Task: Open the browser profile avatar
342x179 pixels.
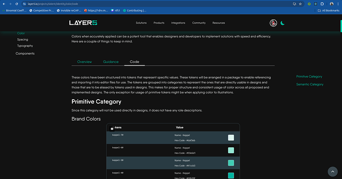Action: click(332, 4)
